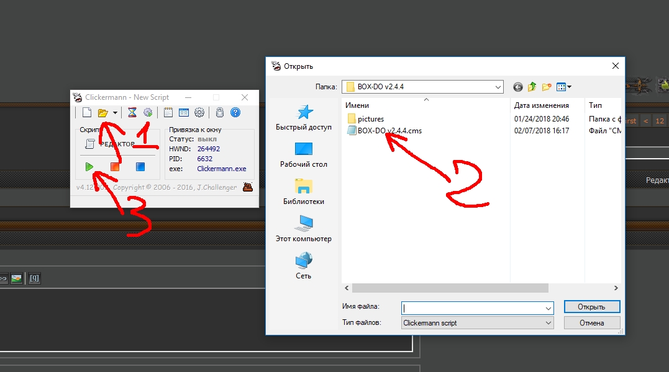Click the New Script blank page icon
The width and height of the screenshot is (669, 372).
pos(87,113)
